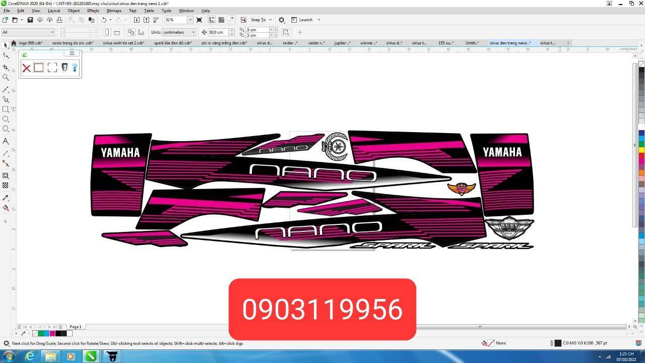Pick the magenta swatch in document palette
This screenshot has width=645, height=363.
[52, 333]
